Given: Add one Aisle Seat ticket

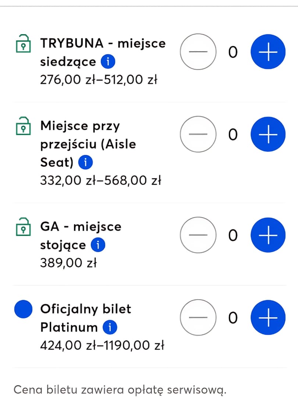Looking at the screenshot, I should (x=268, y=135).
